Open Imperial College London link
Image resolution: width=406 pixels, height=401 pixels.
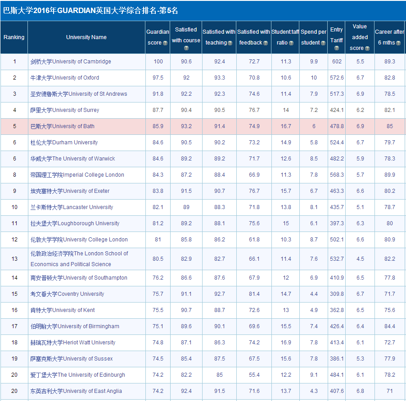tap(77, 175)
